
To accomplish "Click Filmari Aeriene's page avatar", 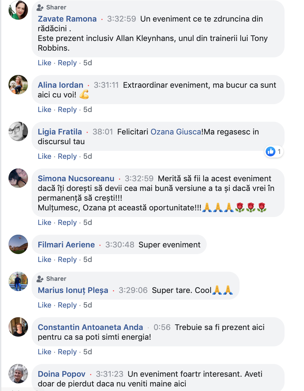I will tap(18, 244).
